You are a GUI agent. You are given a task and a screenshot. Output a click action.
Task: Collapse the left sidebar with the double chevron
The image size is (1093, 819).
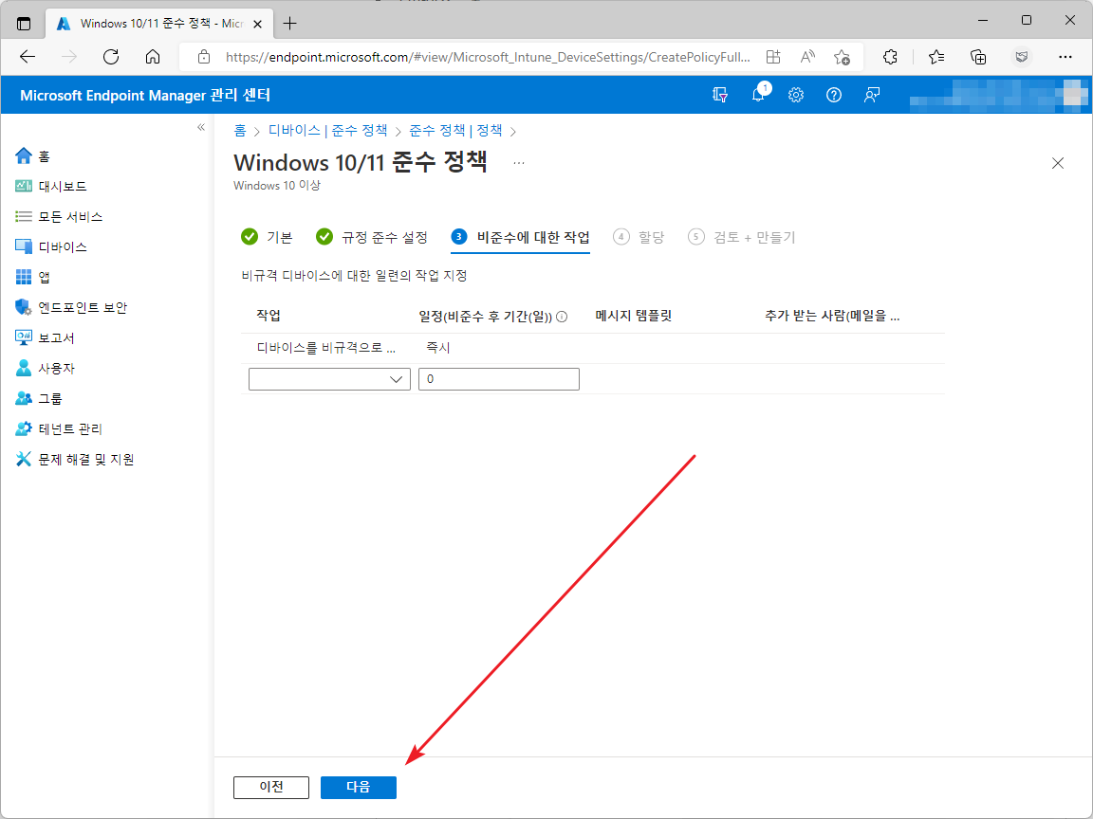coord(201,127)
